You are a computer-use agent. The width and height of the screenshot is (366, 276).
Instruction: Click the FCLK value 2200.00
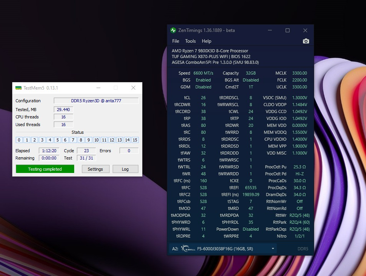click(x=299, y=80)
